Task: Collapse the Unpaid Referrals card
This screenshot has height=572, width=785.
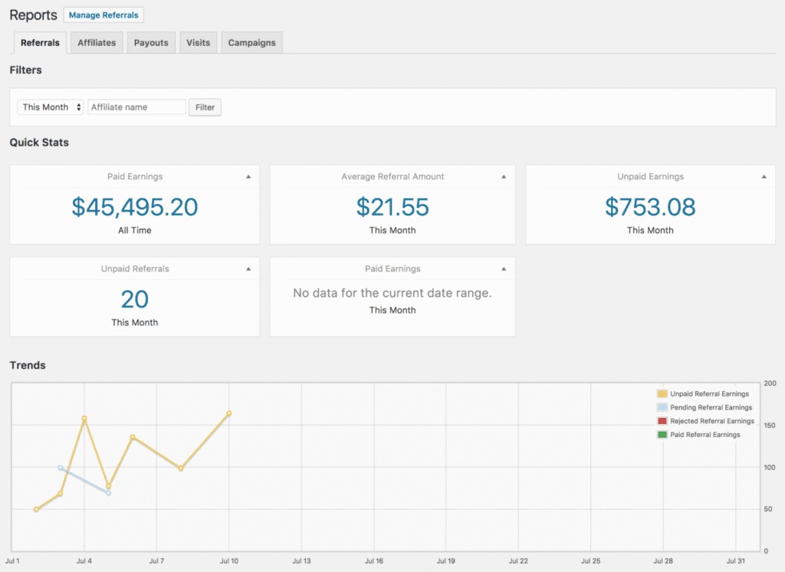Action: point(248,269)
